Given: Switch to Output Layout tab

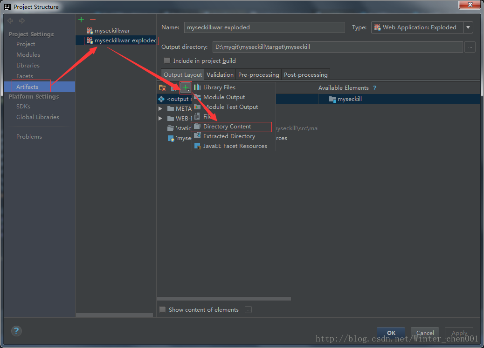Looking at the screenshot, I should (183, 74).
